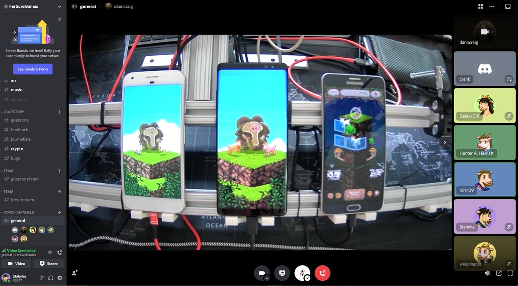Invite people with the add-user icon

[x=75, y=273]
